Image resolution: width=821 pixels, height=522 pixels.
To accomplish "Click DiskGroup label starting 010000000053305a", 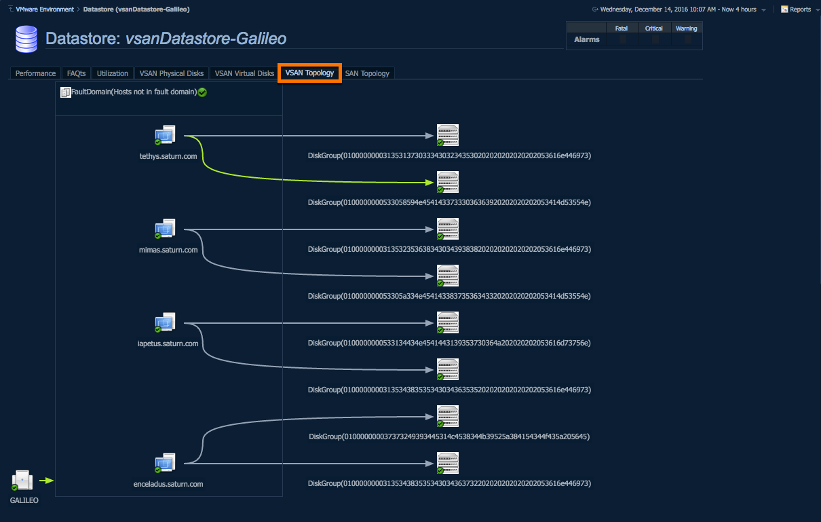I will click(449, 296).
